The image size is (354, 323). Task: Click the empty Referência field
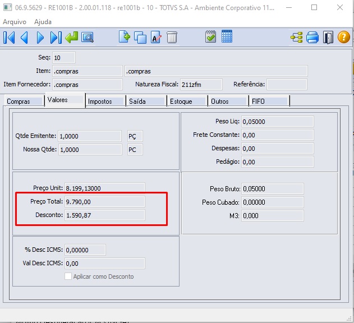pos(287,85)
